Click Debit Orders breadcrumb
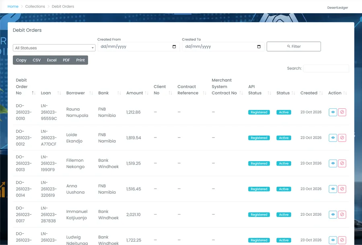Image resolution: width=362 pixels, height=245 pixels. [x=63, y=6]
